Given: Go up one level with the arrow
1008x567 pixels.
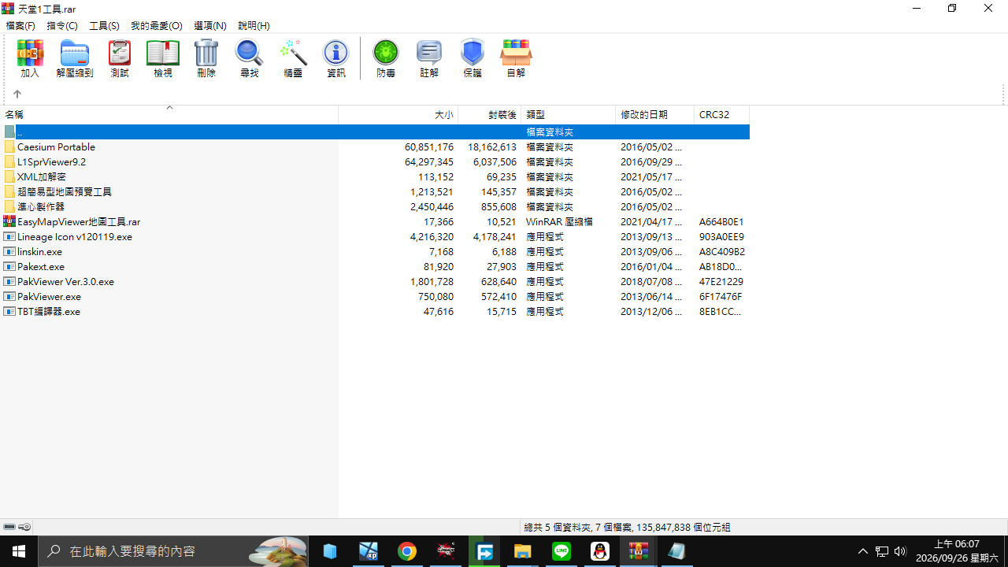Looking at the screenshot, I should (17, 94).
